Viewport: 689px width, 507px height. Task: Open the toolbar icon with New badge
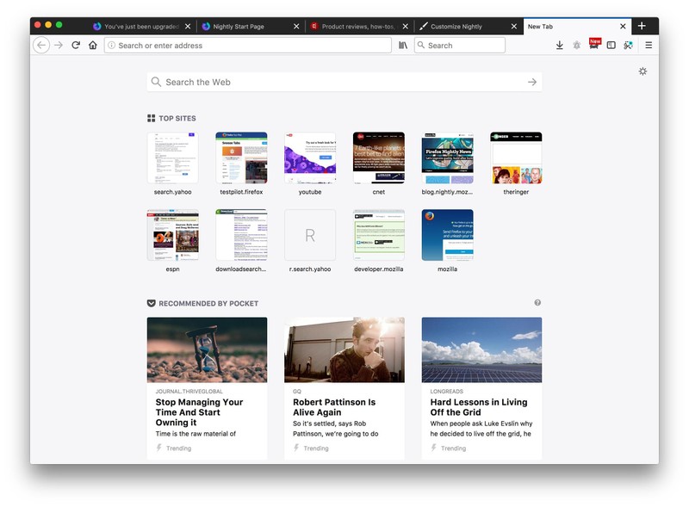[594, 46]
